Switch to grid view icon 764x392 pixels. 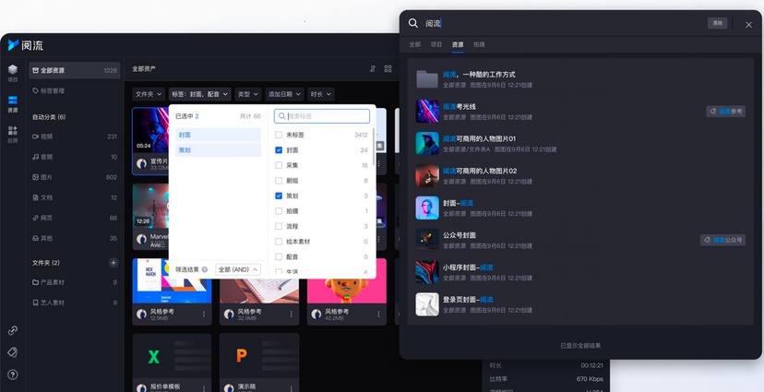pyautogui.click(x=388, y=69)
